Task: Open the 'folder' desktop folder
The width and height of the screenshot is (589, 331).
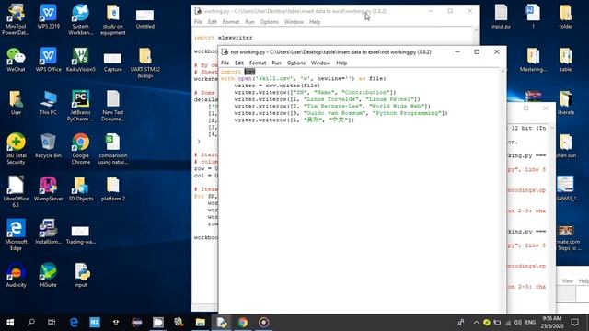Action: (565, 17)
